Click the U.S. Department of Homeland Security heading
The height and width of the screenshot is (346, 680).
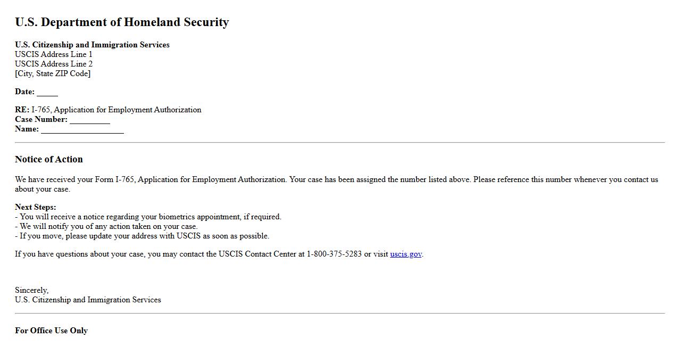(122, 22)
